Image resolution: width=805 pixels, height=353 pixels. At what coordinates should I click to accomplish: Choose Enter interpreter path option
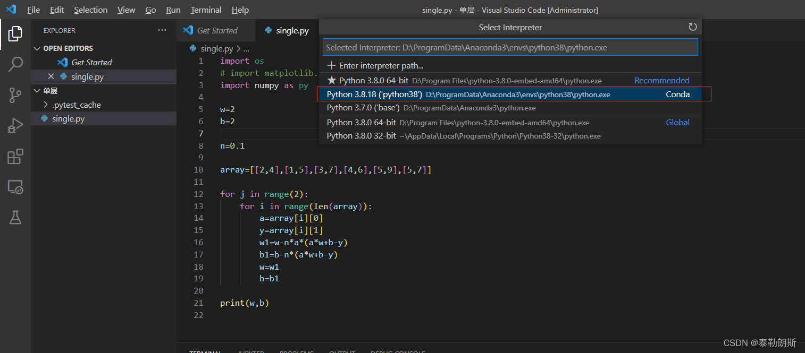[510, 66]
